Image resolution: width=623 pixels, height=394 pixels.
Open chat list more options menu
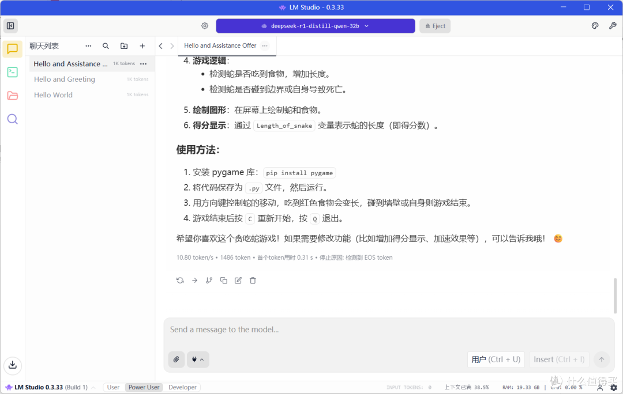coord(88,46)
